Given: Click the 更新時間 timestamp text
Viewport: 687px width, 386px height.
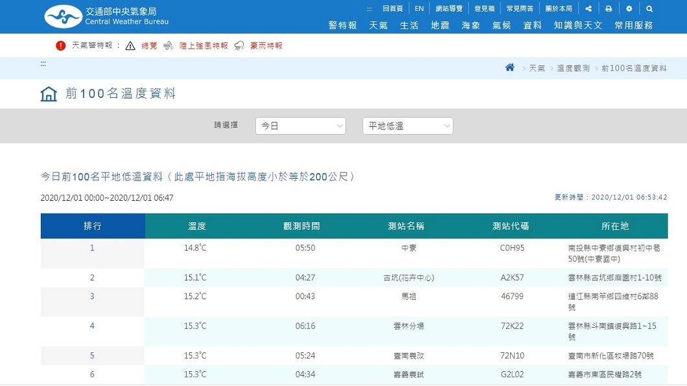Looking at the screenshot, I should [x=611, y=198].
